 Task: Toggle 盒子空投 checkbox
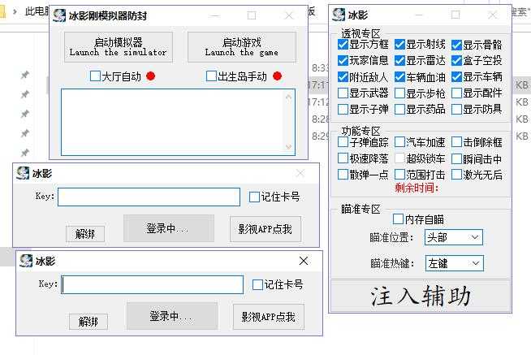pyautogui.click(x=457, y=61)
